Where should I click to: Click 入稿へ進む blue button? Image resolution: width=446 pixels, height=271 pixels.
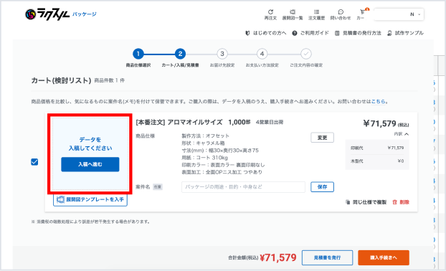pos(90,164)
